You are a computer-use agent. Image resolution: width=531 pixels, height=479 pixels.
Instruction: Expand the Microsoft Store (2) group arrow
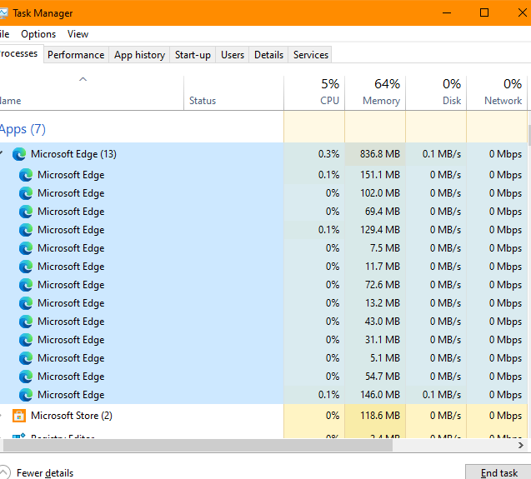[x=2, y=416]
